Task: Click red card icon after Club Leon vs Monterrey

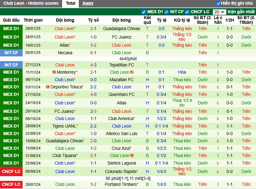Action: point(132,72)
